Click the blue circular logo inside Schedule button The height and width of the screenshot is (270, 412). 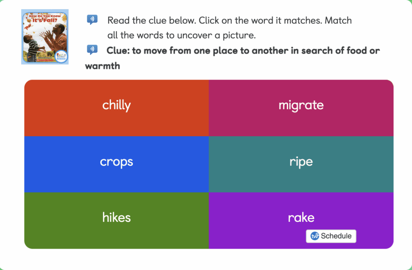click(x=315, y=236)
